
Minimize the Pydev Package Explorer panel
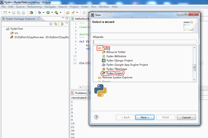pyautogui.click(x=63, y=18)
